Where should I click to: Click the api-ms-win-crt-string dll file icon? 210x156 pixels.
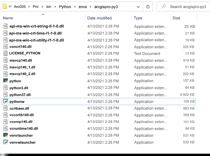pos(6,26)
